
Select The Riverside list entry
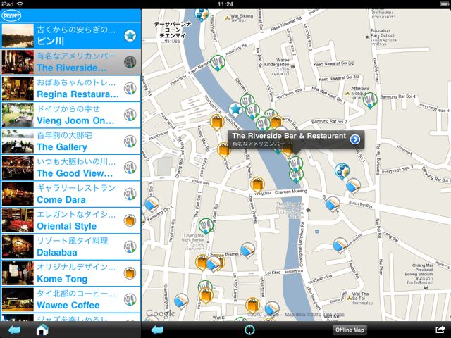[70, 63]
